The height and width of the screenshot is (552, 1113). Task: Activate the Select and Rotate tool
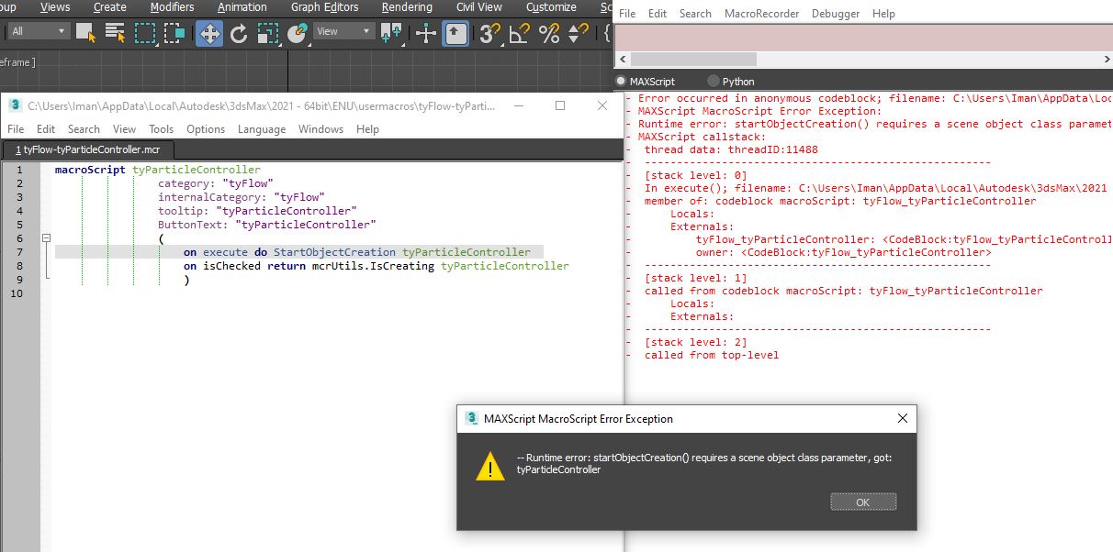click(x=239, y=34)
